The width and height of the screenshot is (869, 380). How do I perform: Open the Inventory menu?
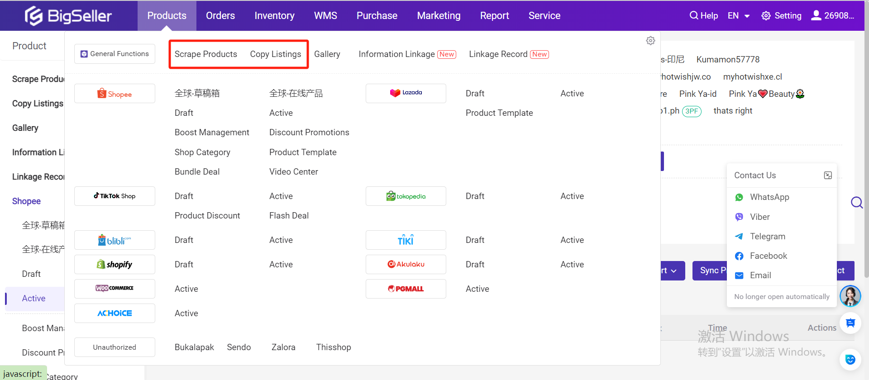(x=274, y=16)
